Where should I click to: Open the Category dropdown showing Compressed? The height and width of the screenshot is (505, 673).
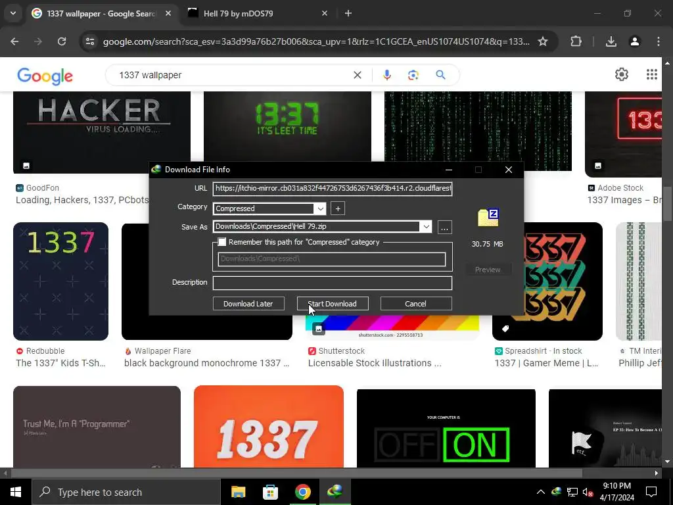(x=320, y=208)
